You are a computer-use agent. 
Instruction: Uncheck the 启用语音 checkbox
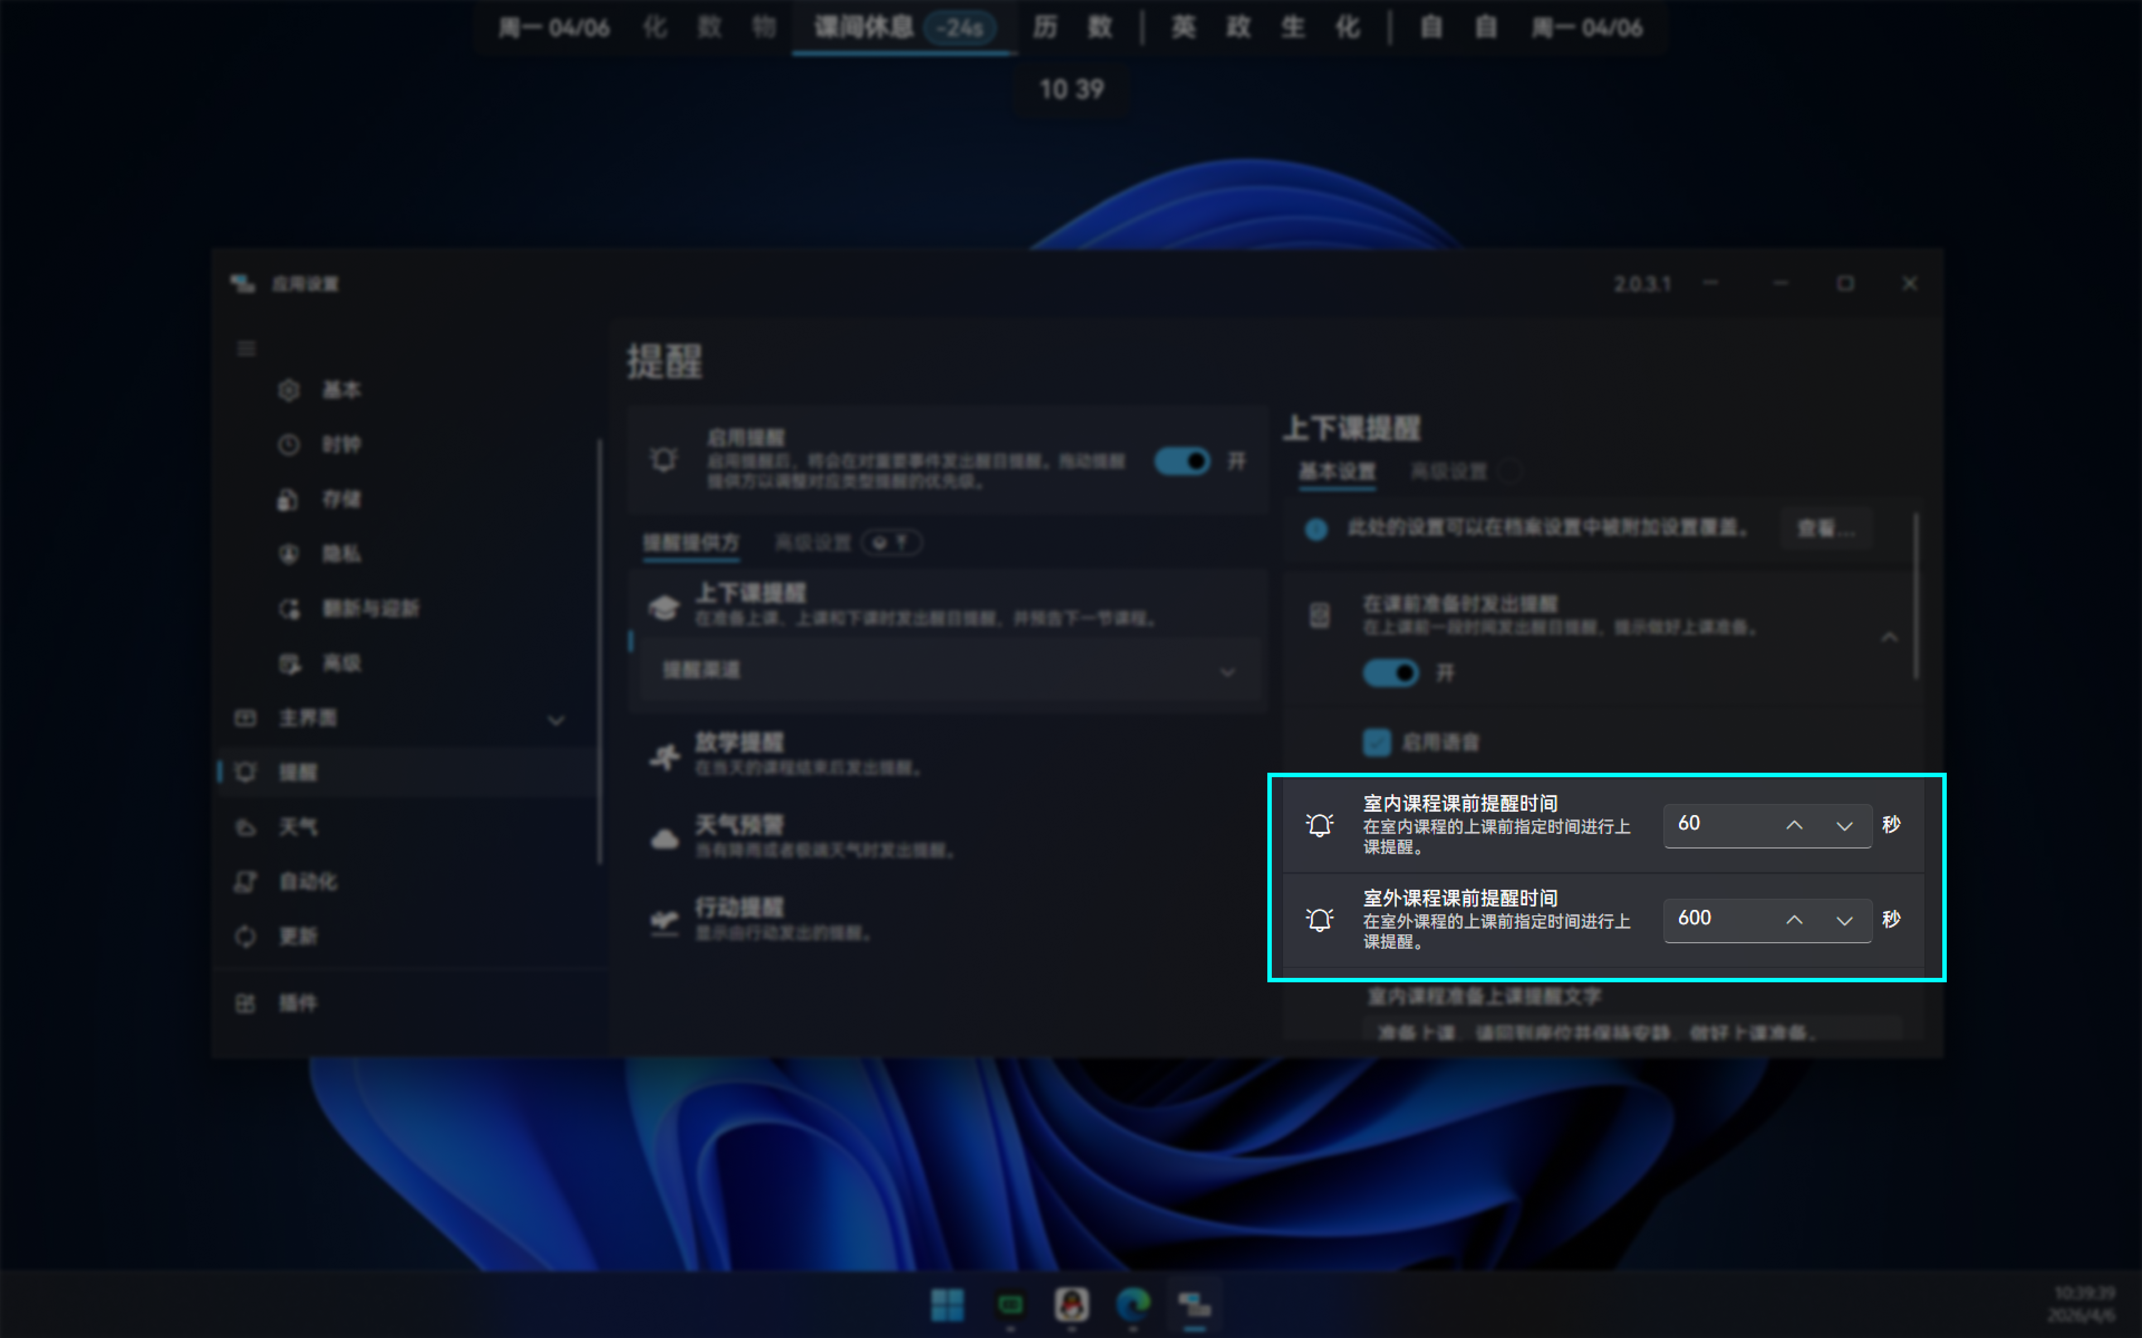pyautogui.click(x=1377, y=743)
